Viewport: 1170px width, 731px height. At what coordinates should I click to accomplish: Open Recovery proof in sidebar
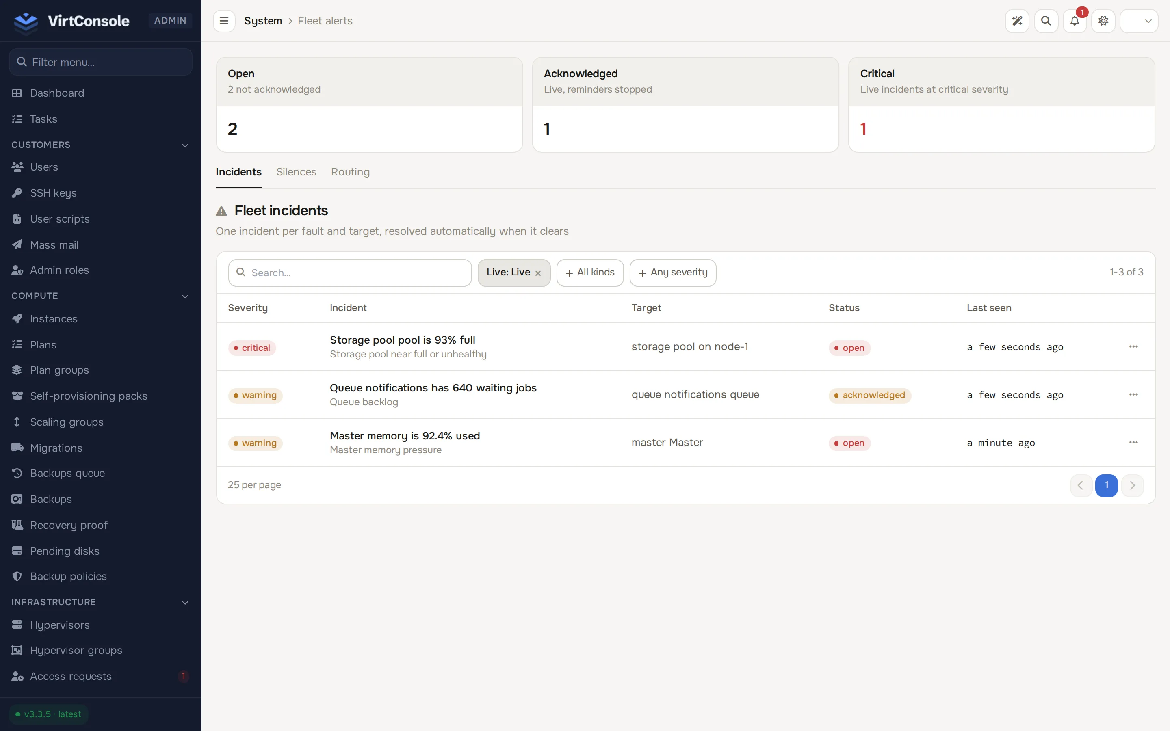pos(101,525)
